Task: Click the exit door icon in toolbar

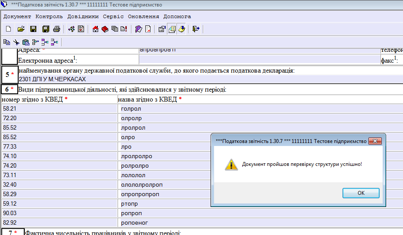Action: click(x=196, y=29)
